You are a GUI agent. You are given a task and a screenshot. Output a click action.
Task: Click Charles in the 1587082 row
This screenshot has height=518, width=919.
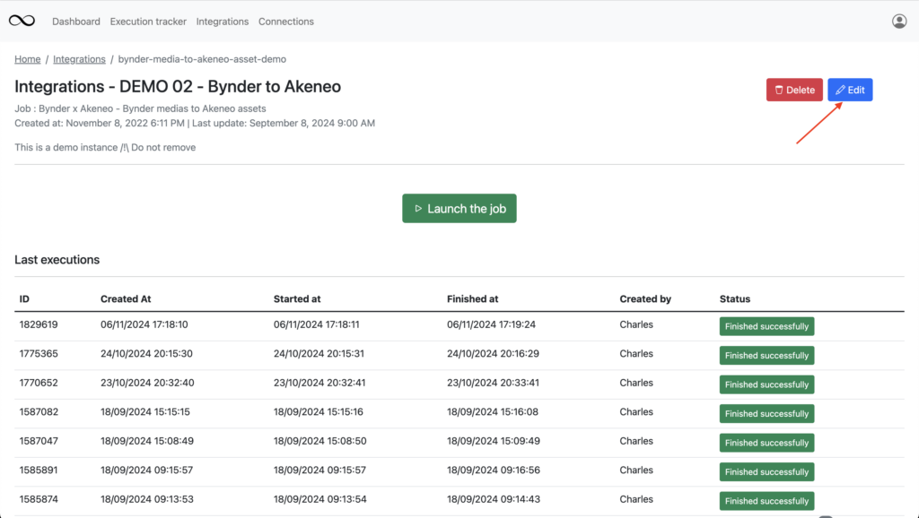coord(635,412)
